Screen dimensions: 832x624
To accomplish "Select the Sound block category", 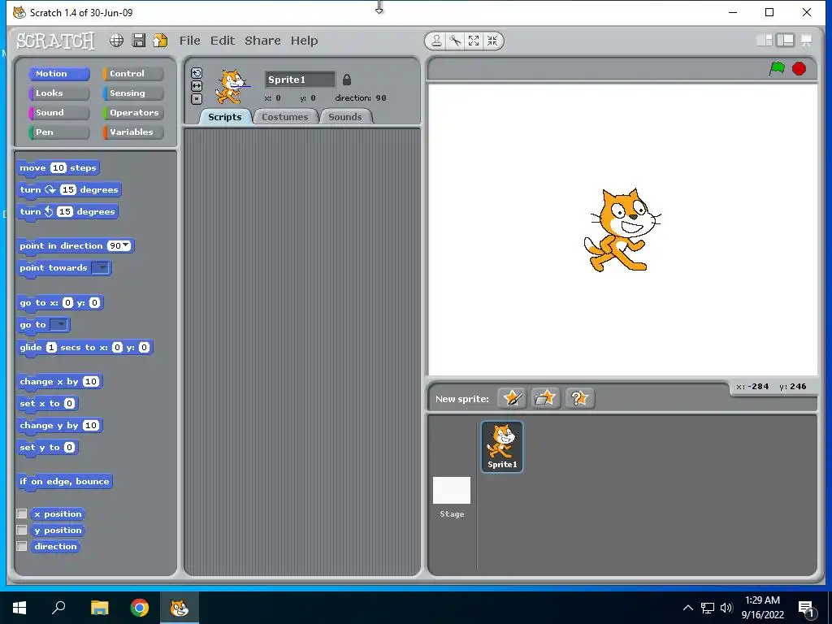I will (58, 112).
